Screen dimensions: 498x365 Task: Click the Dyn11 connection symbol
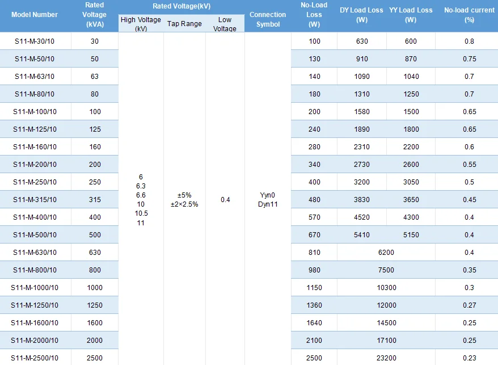(268, 204)
